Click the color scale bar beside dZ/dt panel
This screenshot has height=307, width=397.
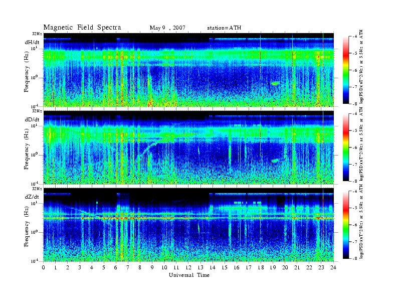coord(345,225)
